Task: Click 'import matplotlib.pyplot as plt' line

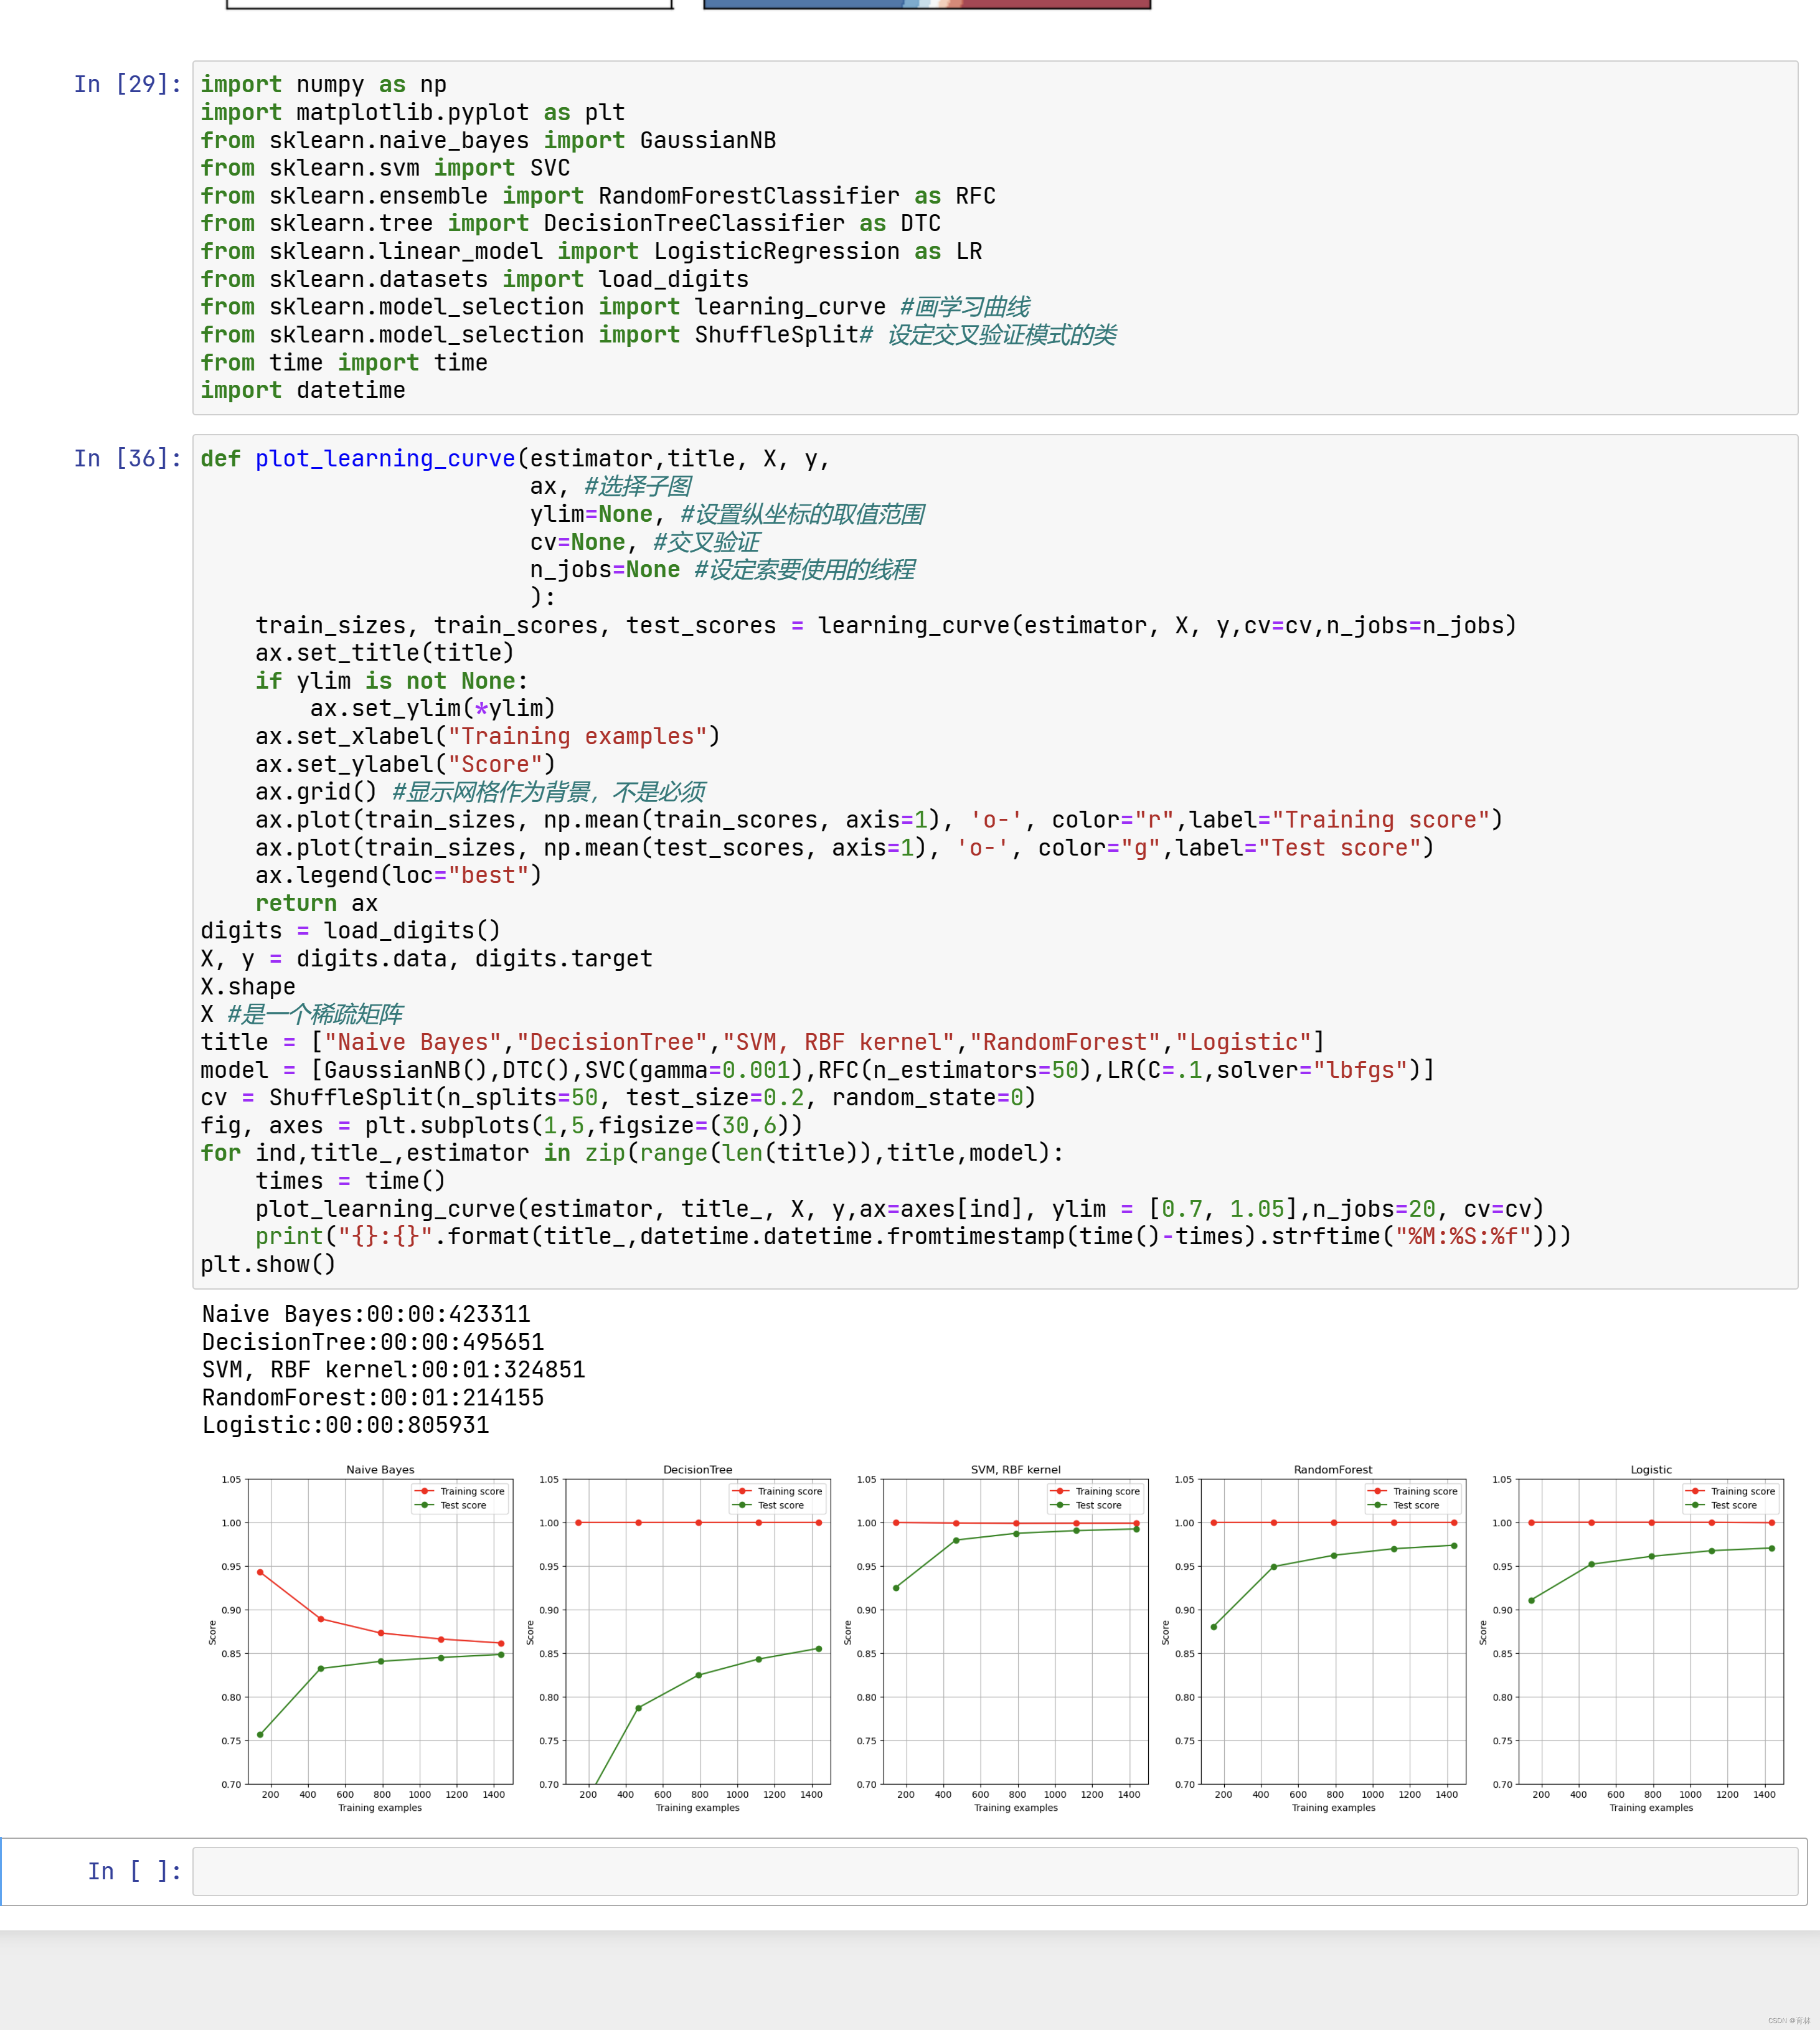Action: coord(413,112)
